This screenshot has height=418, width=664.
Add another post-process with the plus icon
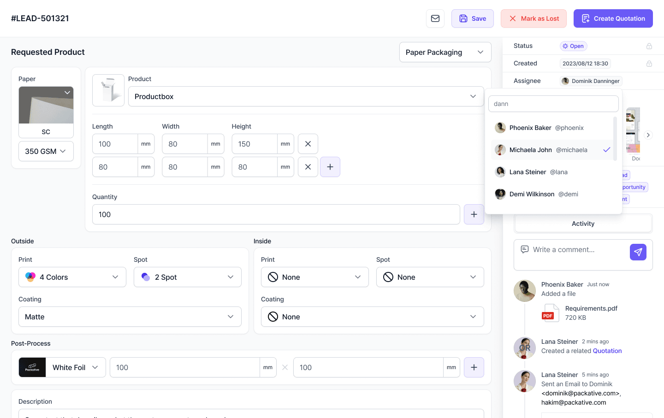click(x=474, y=367)
